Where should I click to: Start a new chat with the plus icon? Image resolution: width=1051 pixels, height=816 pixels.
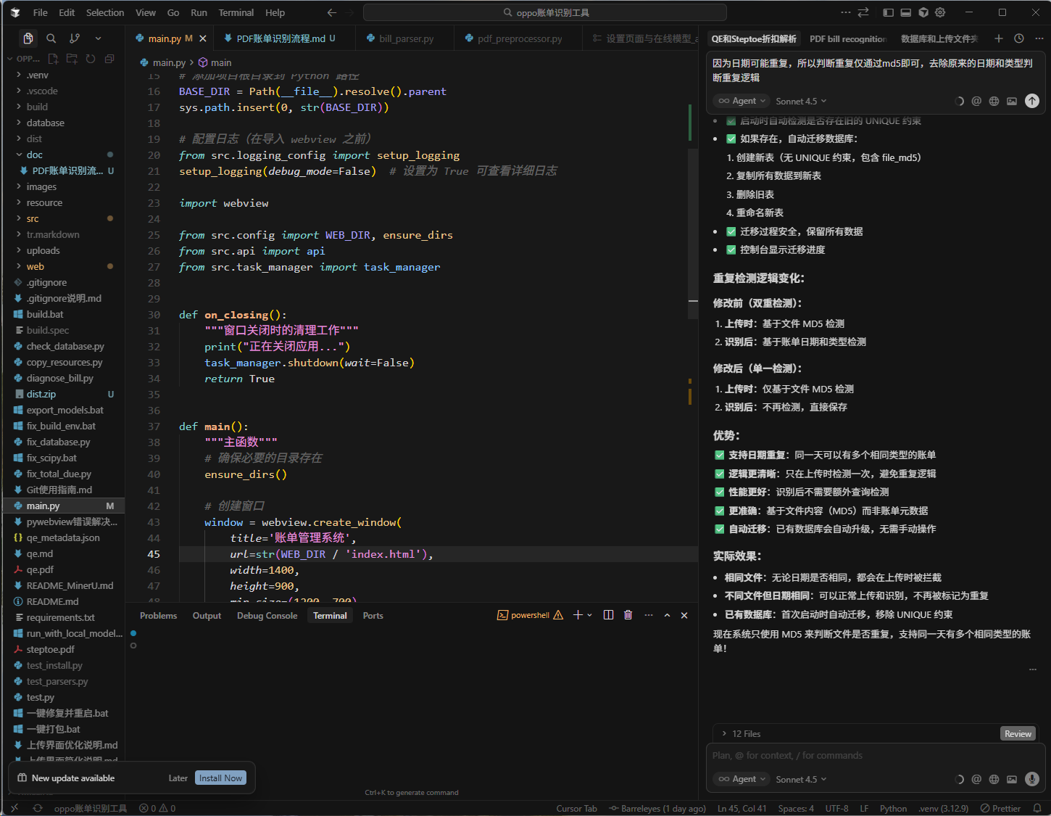(999, 38)
